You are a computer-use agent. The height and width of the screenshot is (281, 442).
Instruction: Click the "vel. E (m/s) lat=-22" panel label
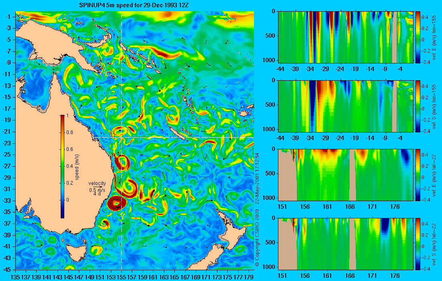(x=434, y=175)
